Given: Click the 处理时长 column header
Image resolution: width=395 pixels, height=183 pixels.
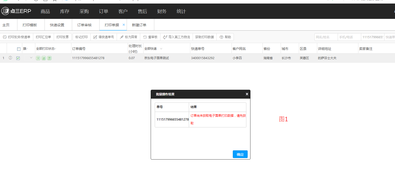Looking at the screenshot, I should tap(135, 48).
